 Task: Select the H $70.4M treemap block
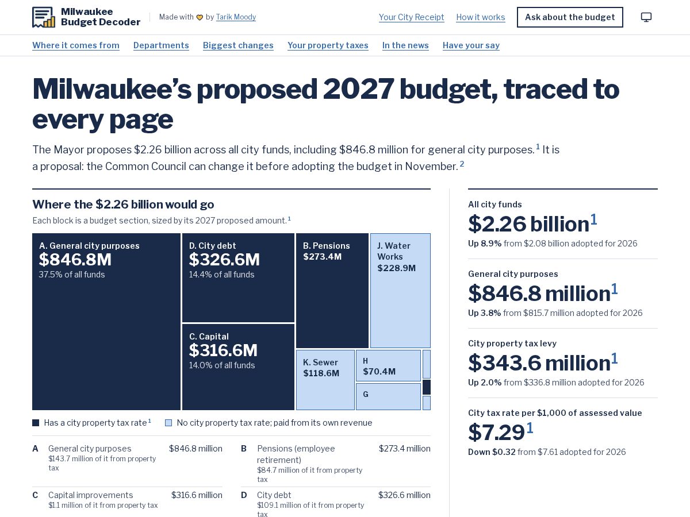point(388,365)
